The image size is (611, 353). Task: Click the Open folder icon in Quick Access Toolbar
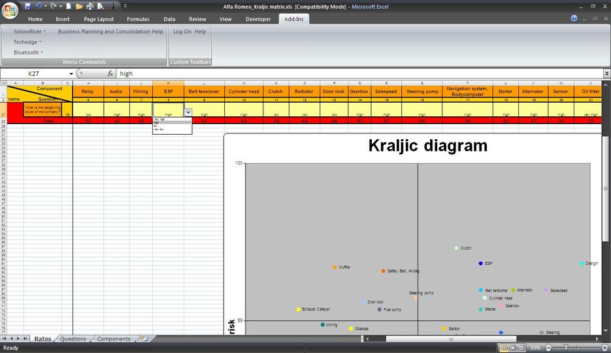(78, 6)
